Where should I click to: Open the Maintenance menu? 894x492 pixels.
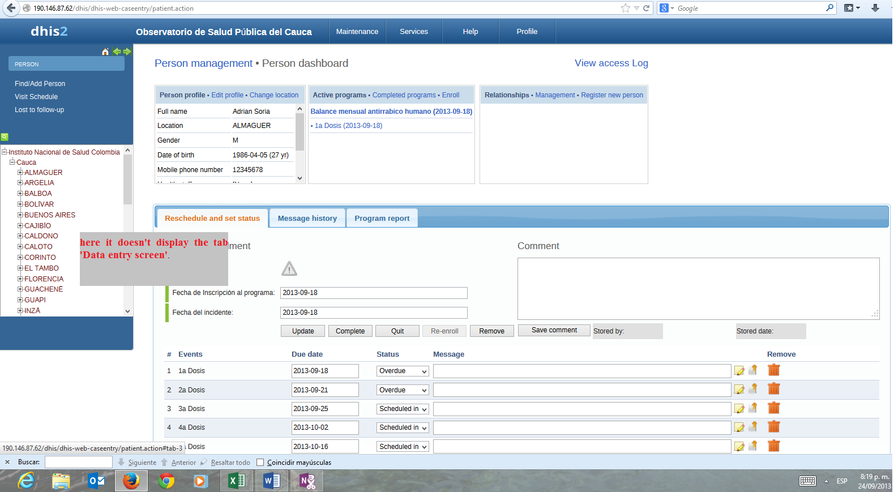click(357, 32)
